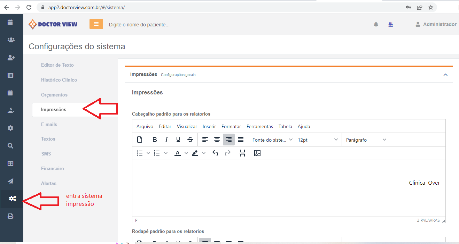The width and height of the screenshot is (459, 244).
Task: Toggle italic formatting in header editor
Action: point(166,140)
